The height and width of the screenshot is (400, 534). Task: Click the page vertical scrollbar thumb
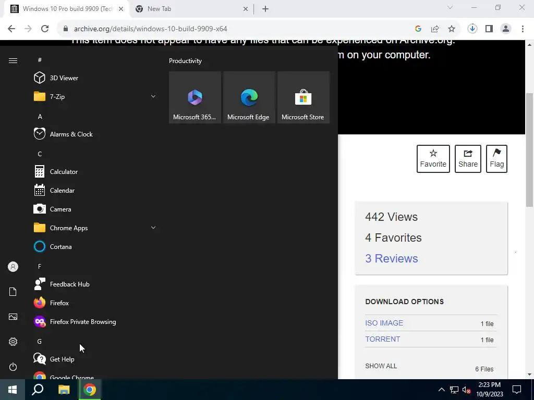[529, 149]
